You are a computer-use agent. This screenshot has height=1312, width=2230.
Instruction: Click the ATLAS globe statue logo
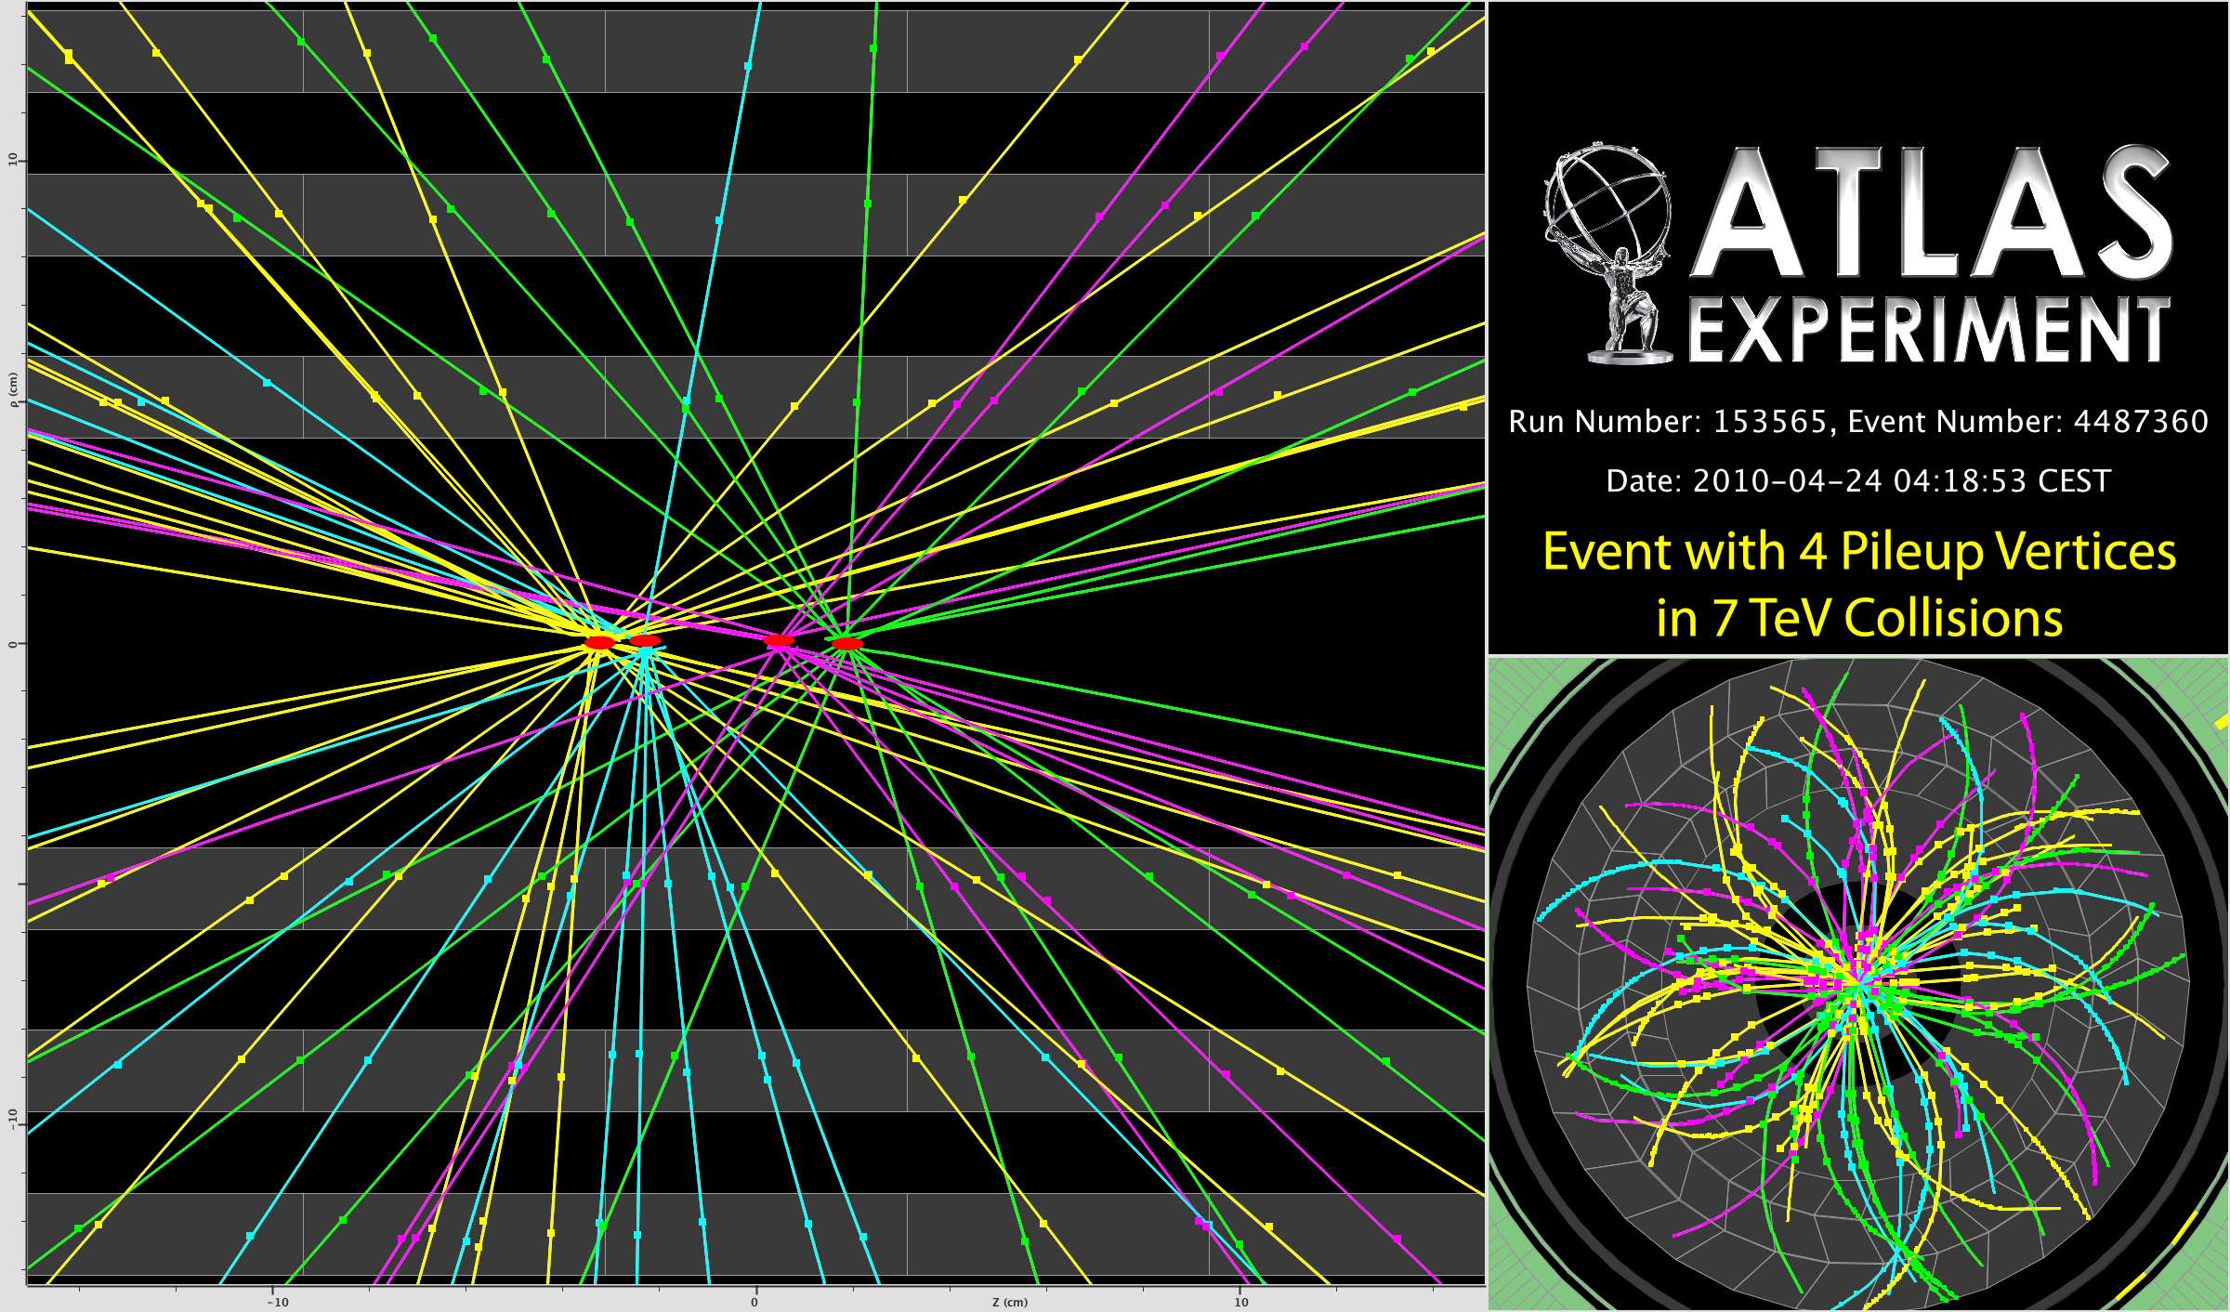tap(1609, 253)
